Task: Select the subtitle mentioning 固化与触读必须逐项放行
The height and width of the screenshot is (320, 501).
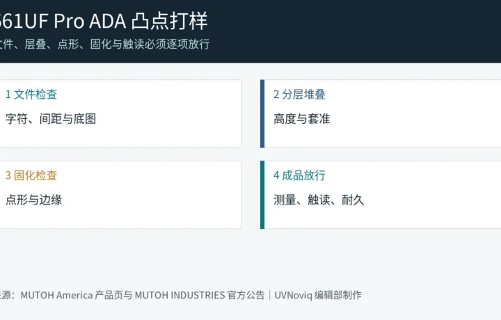Action: click(105, 44)
